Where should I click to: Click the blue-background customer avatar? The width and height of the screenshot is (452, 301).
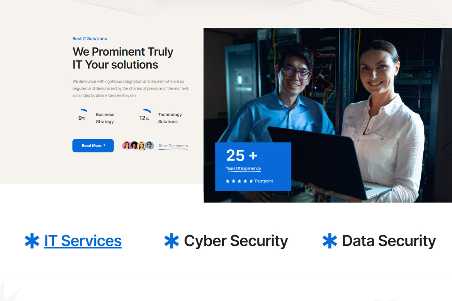(x=150, y=145)
